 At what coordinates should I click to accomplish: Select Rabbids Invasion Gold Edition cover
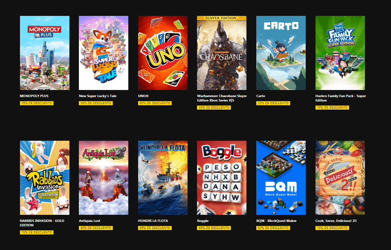coord(45,178)
